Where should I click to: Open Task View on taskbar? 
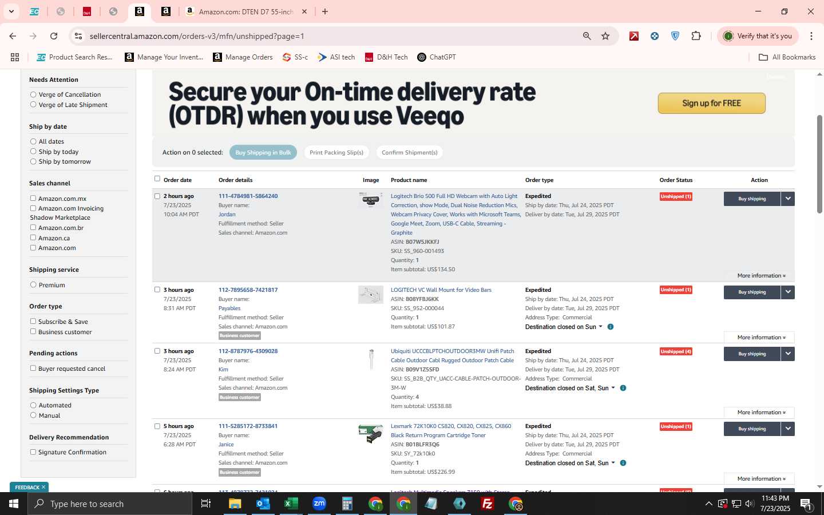coord(205,504)
